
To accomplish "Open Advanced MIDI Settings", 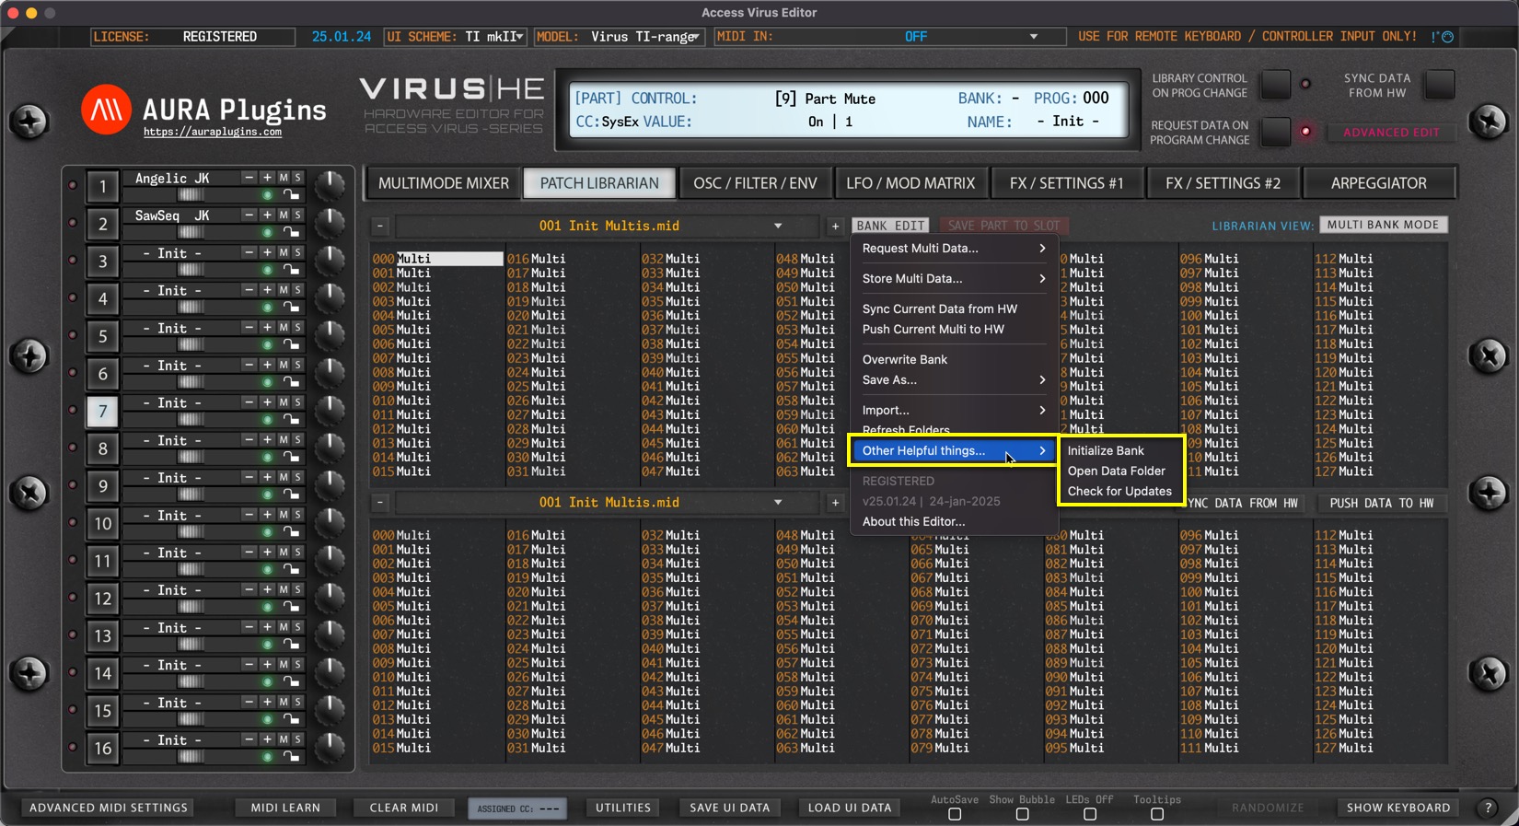I will tap(109, 808).
